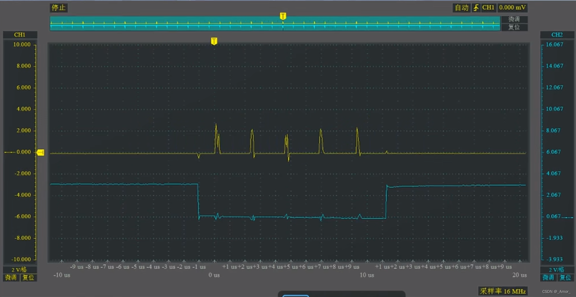
Task: Click the -6.000 value on CH1 scale
Action: pyautogui.click(x=22, y=216)
